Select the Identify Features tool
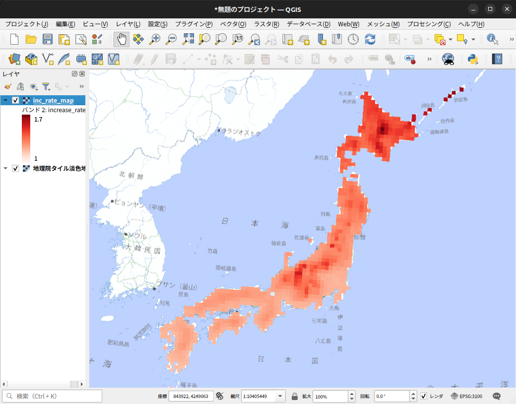Screen dimensions: 516x404 point(493,40)
